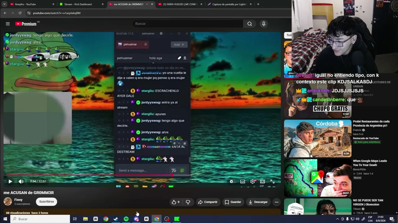Mute the video with the speaker icon
Viewport: 398px width, 223px height.
(21, 181)
